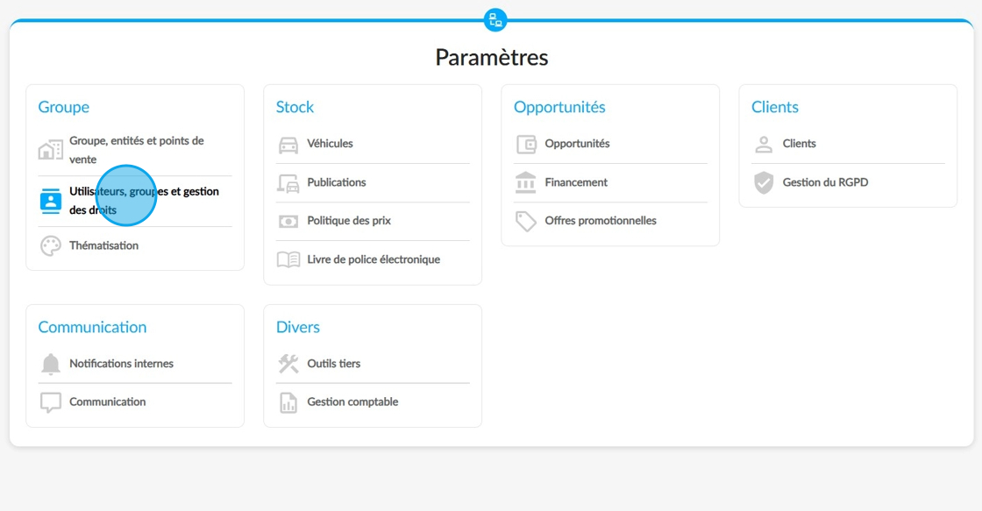Click the palette icon for Thématisation
The image size is (982, 511).
click(x=51, y=245)
